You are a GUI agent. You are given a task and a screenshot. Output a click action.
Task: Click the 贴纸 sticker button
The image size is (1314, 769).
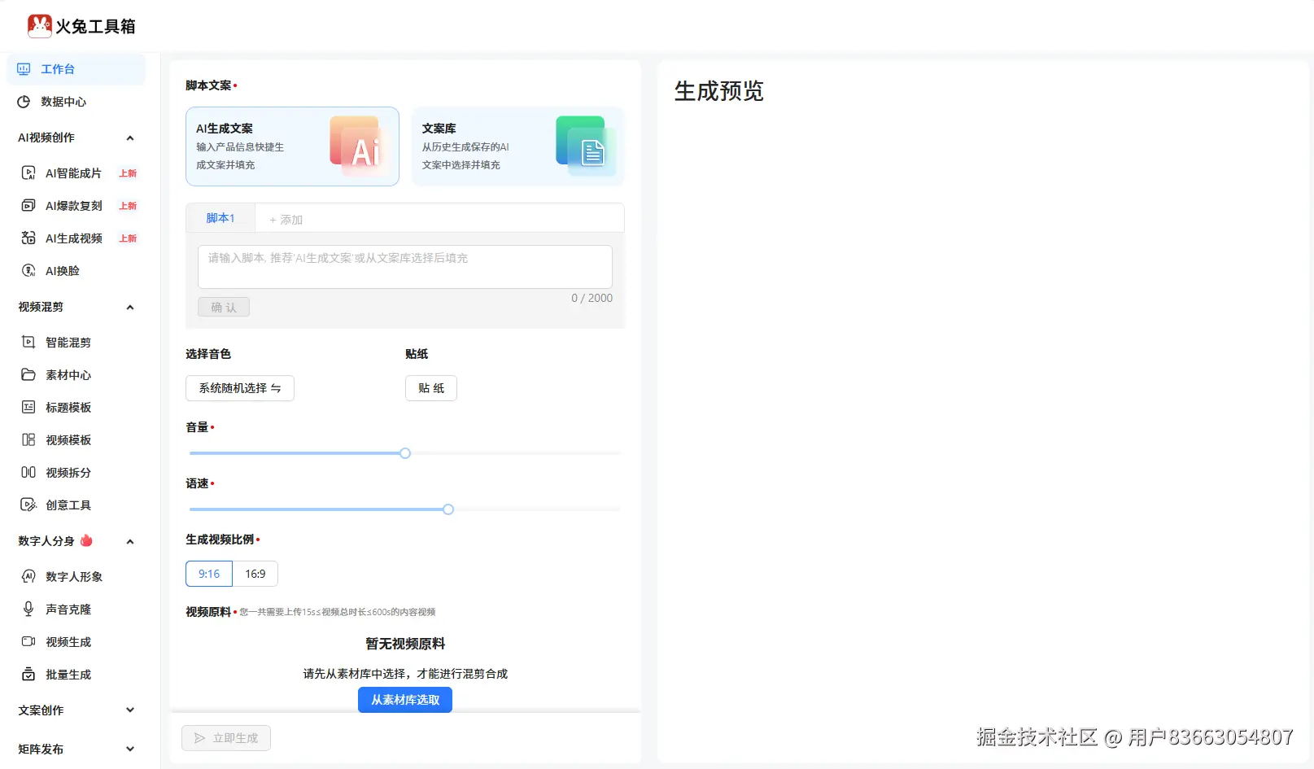(431, 388)
